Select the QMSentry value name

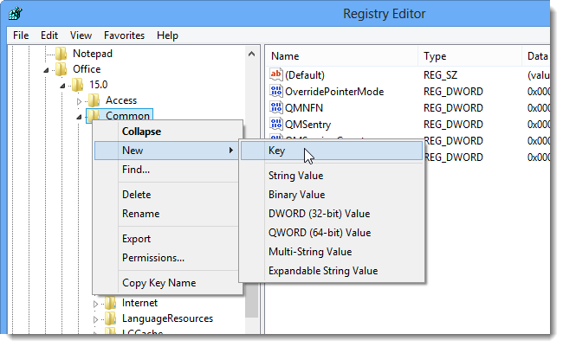tap(307, 125)
